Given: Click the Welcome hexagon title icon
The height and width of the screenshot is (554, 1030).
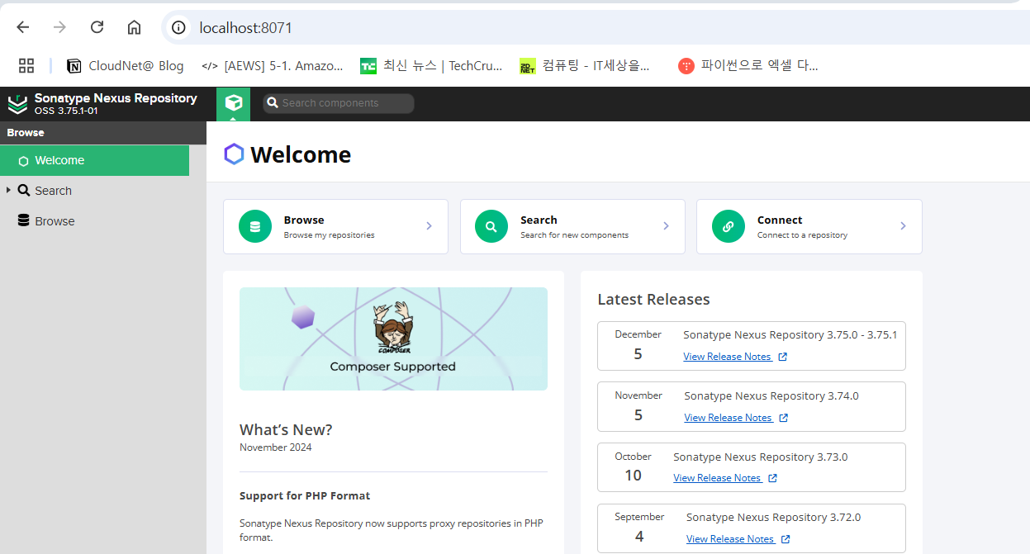Looking at the screenshot, I should [x=235, y=154].
